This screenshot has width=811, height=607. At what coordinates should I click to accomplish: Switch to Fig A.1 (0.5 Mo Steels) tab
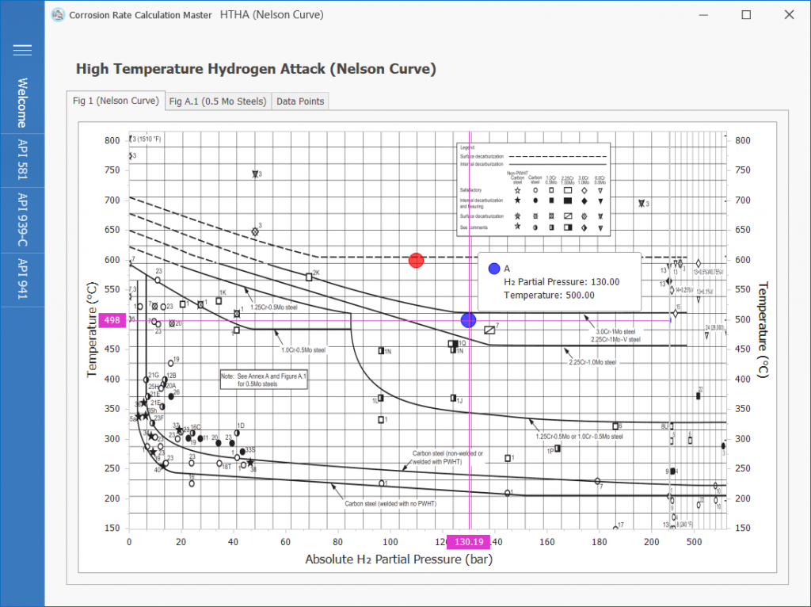tap(218, 101)
